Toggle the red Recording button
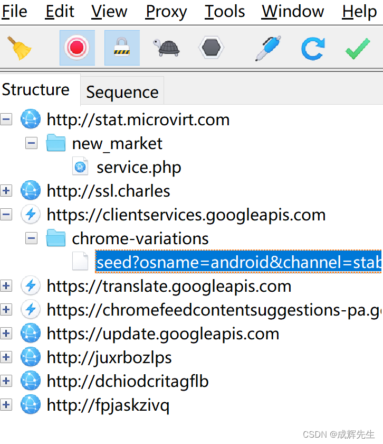Screen dimensions: 383x444 pos(77,48)
